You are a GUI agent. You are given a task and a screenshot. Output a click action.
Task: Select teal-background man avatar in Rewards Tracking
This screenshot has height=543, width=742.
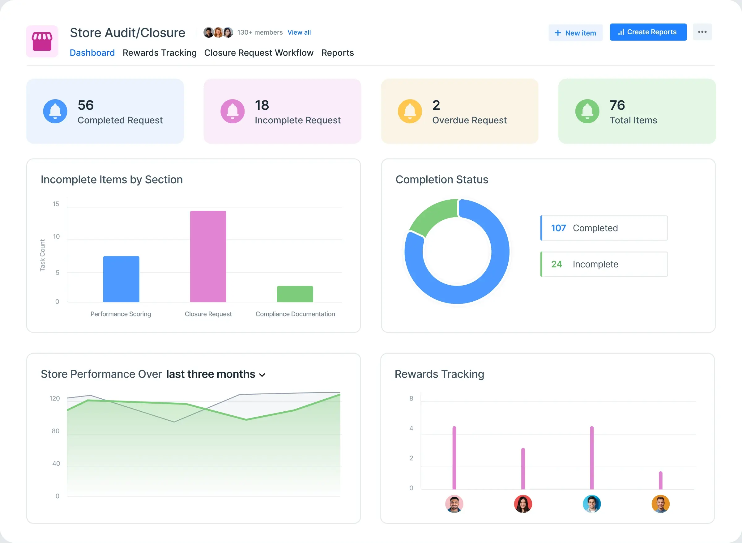591,503
